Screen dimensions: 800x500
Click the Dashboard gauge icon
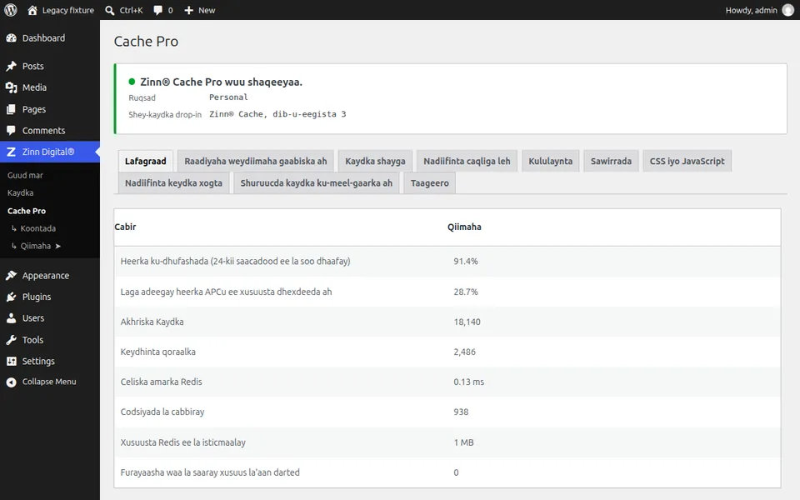11,38
